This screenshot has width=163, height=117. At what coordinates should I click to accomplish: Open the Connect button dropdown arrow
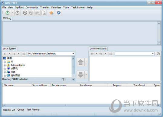click(x=13, y=13)
